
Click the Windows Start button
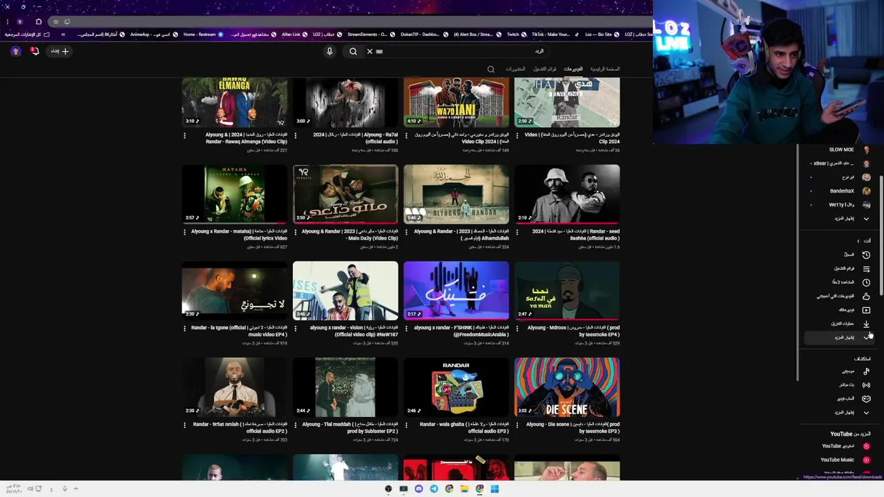(494, 489)
